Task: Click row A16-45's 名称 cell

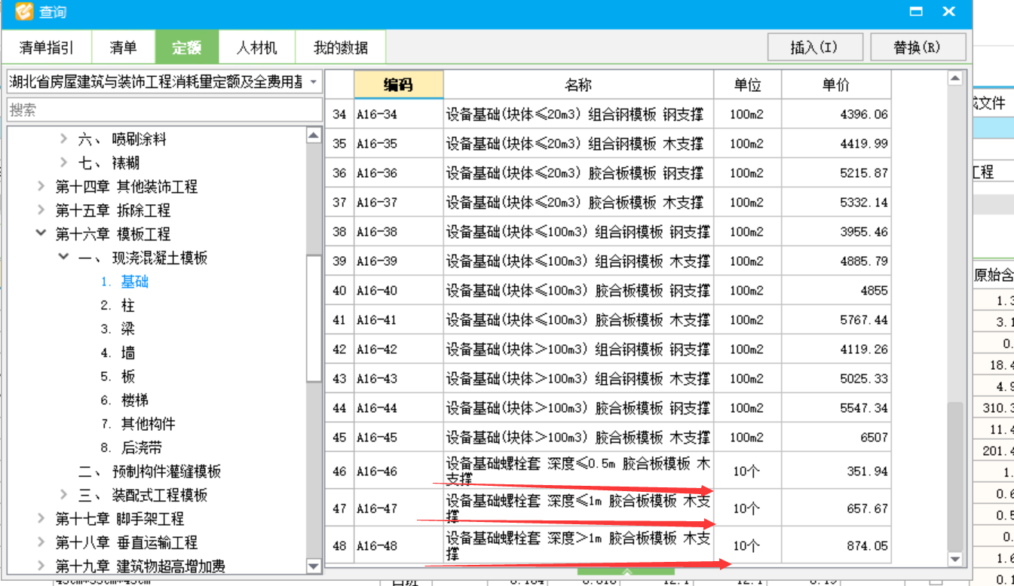Action: pyautogui.click(x=578, y=438)
